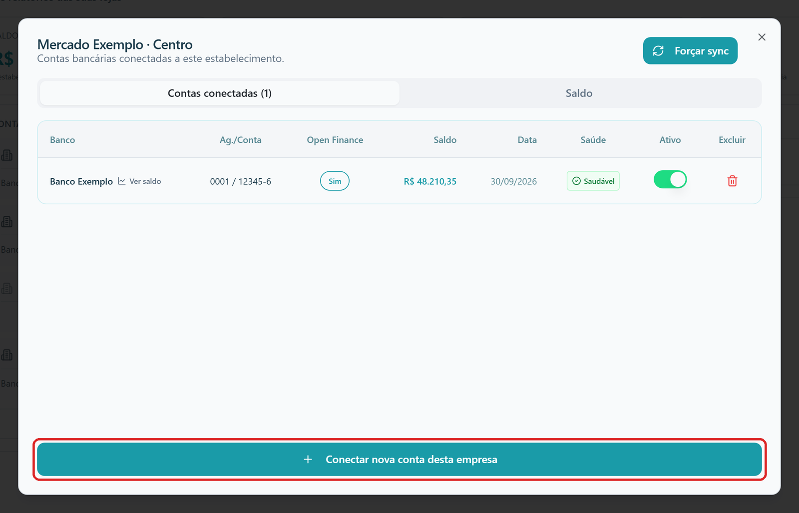Click the Excluir column header
This screenshot has height=513, width=799.
[x=732, y=140]
